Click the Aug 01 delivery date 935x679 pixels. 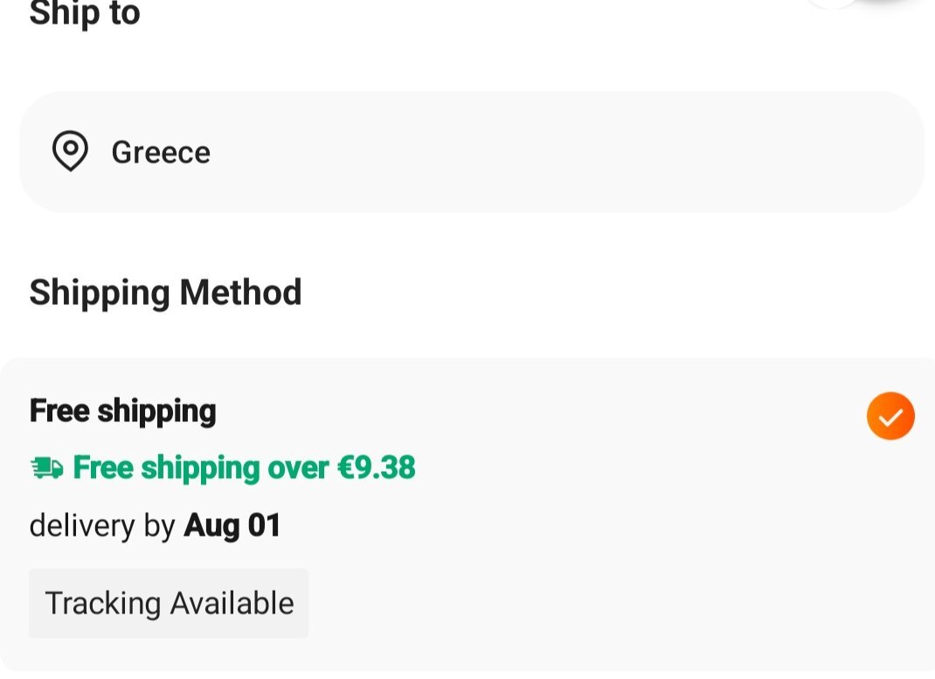point(232,526)
